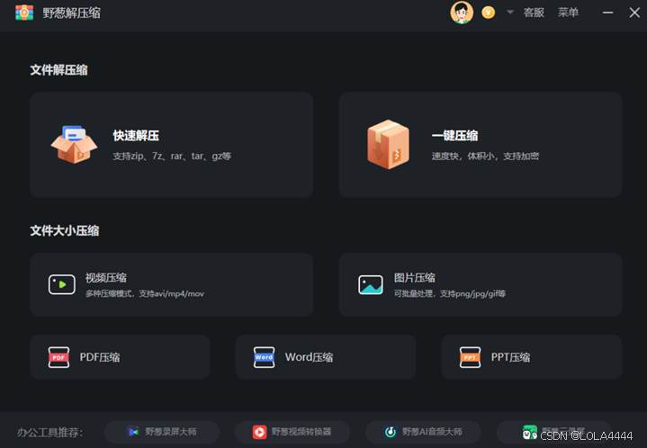This screenshot has width=647, height=448.
Task: Open 客服 customer service
Action: point(534,13)
